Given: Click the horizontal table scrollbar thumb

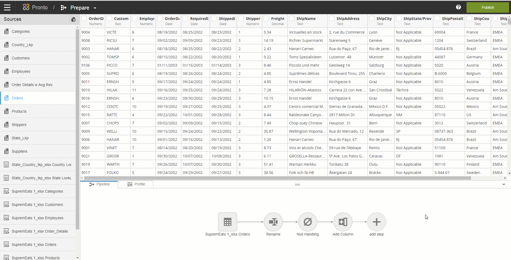Looking at the screenshot, I should pyautogui.click(x=278, y=178).
